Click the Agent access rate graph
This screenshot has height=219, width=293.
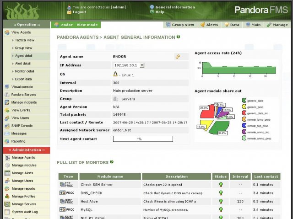(237, 69)
